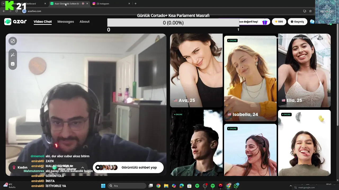Reload the page
339x190 pixels.
(16, 11)
